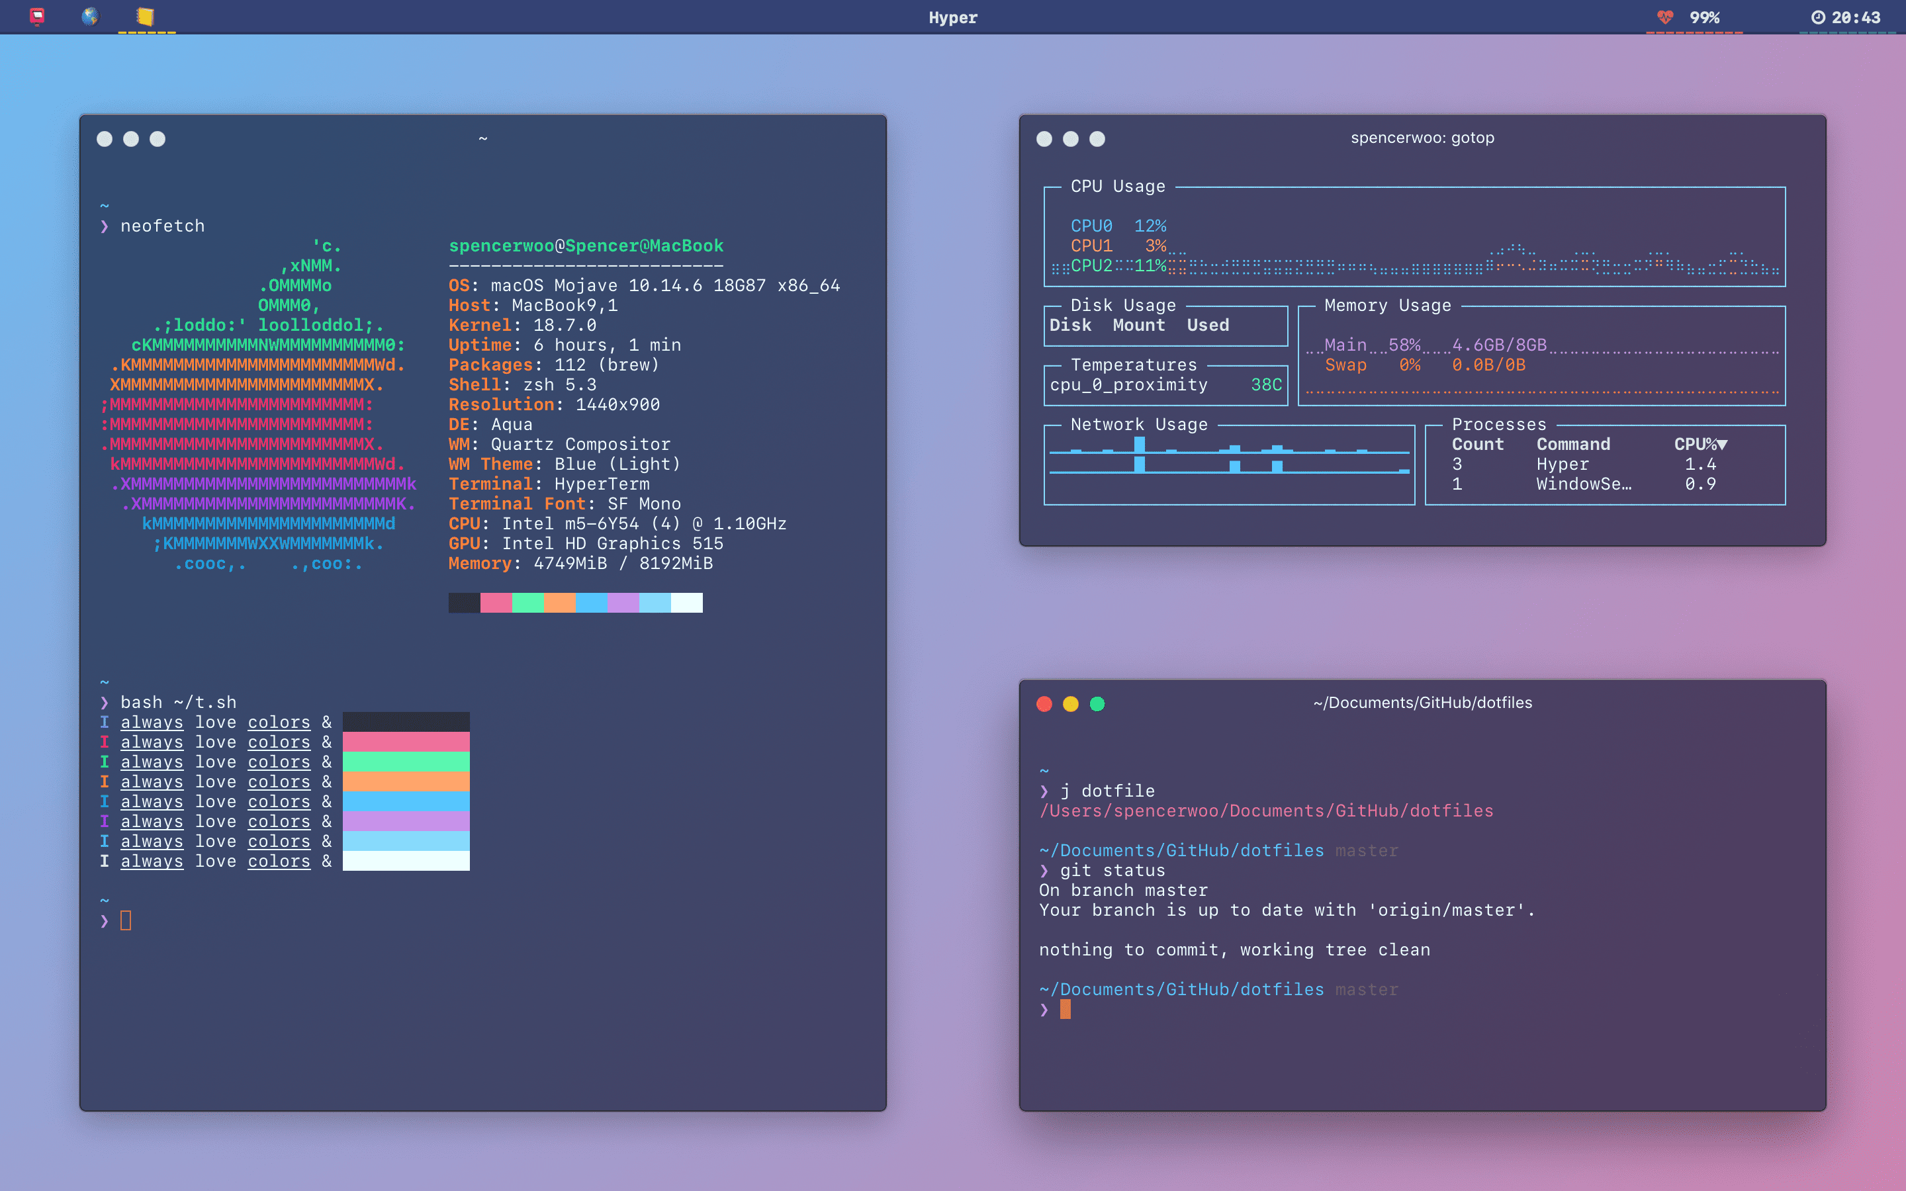Click the globe icon in top bar
This screenshot has height=1191, width=1906.
(91, 17)
